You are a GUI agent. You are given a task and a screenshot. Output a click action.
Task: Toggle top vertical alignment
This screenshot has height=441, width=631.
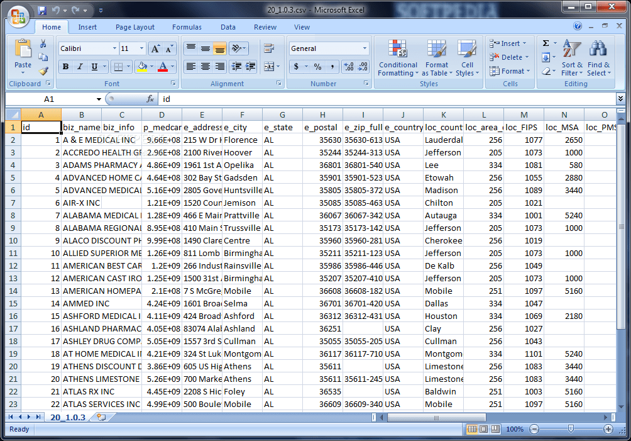point(191,48)
